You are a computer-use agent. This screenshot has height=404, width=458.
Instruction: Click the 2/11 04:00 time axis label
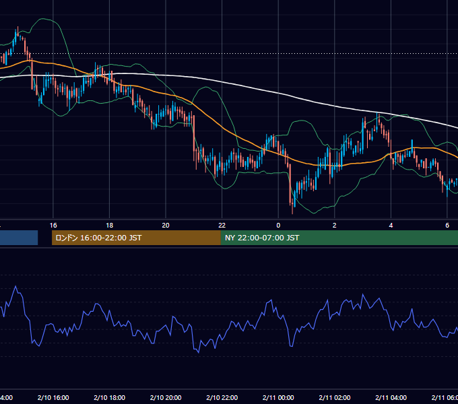[391, 397]
